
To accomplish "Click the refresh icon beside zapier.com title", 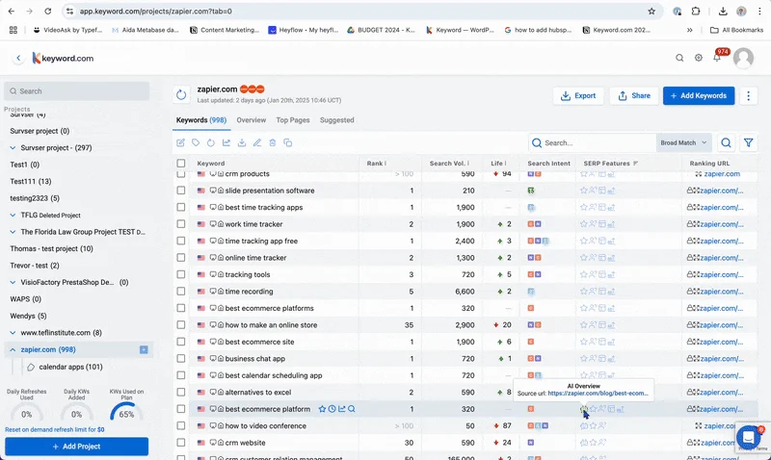I will click(x=181, y=94).
